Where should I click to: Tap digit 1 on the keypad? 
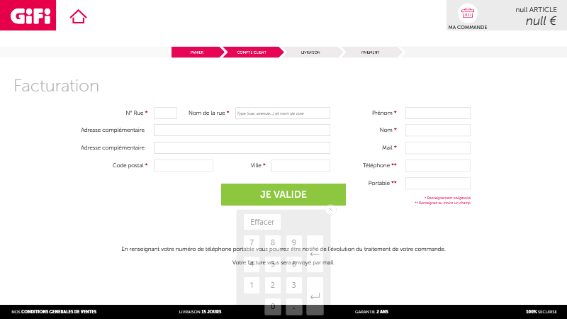click(252, 285)
